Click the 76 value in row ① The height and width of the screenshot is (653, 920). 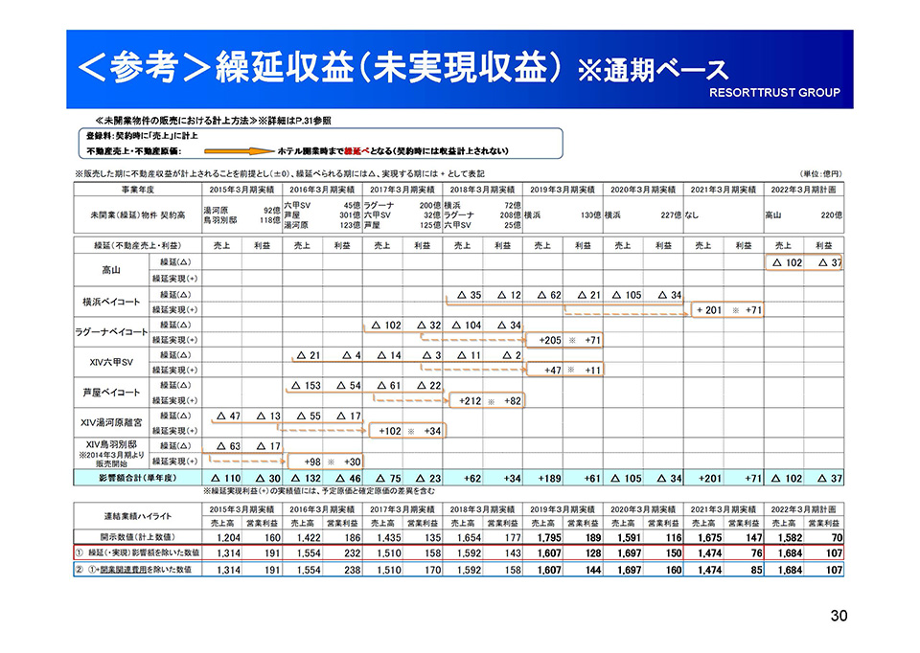click(757, 553)
